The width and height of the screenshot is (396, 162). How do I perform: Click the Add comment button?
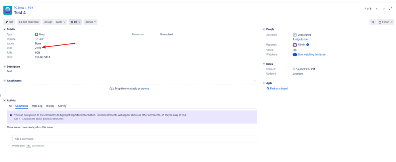(x=29, y=22)
